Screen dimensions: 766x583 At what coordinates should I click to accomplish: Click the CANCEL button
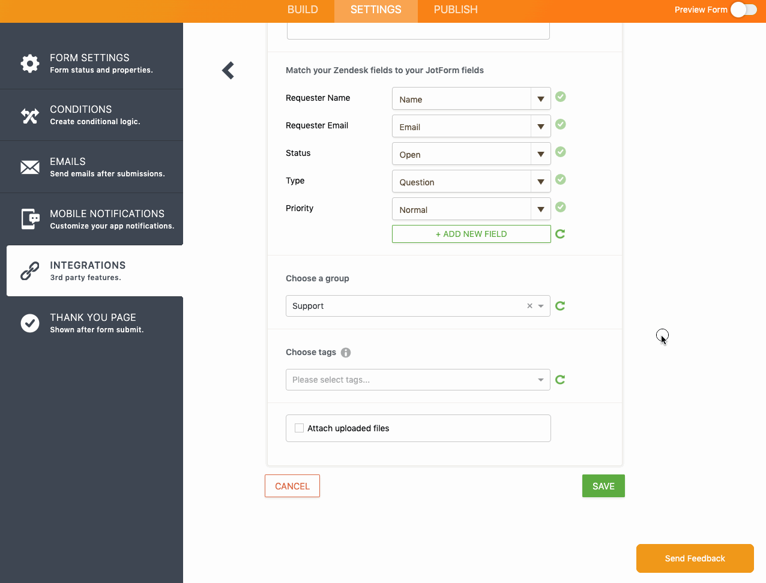pos(292,486)
